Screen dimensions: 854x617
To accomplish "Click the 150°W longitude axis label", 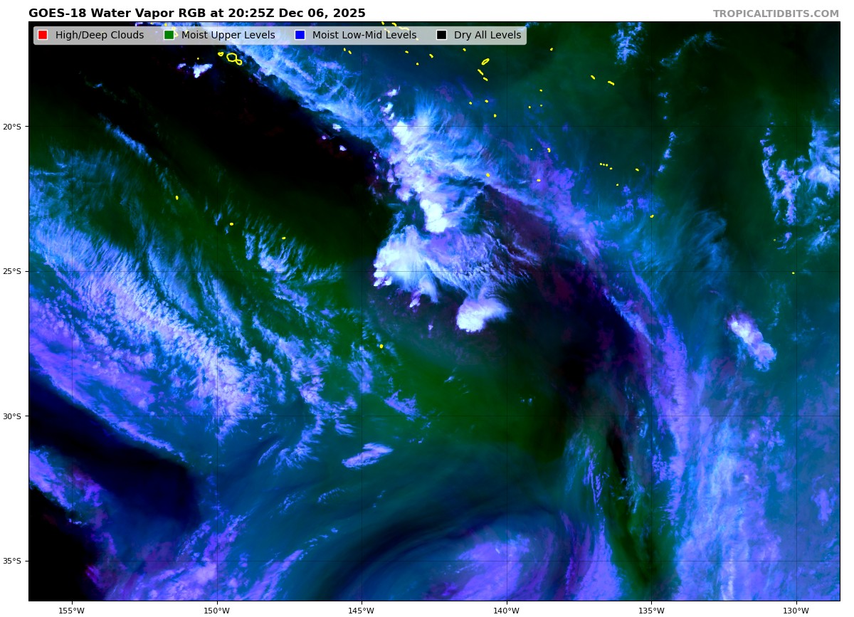I will click(x=216, y=610).
